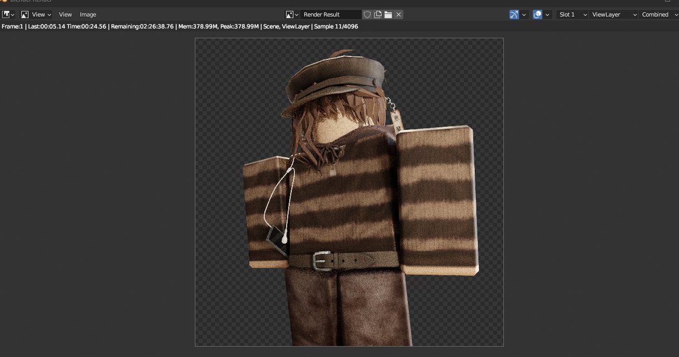Viewport: 679px width, 357px height.
Task: Browse linked images via image icon
Action: pos(292,15)
